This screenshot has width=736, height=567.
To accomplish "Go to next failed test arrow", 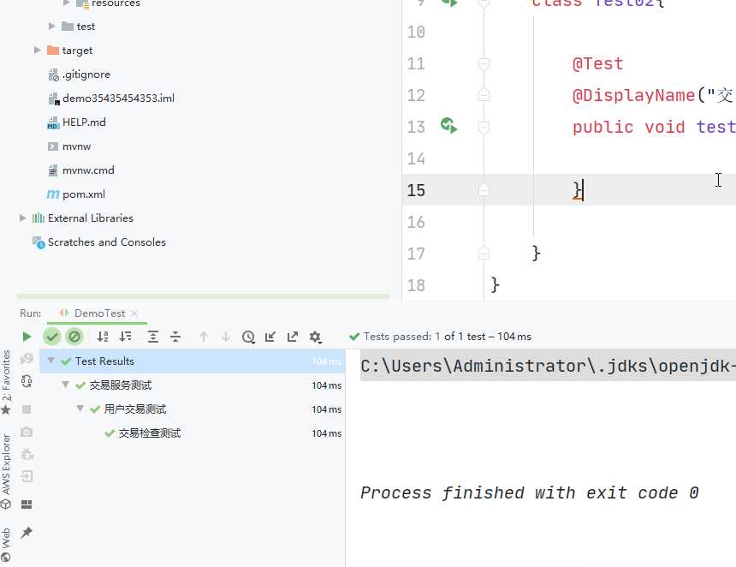I will (226, 337).
